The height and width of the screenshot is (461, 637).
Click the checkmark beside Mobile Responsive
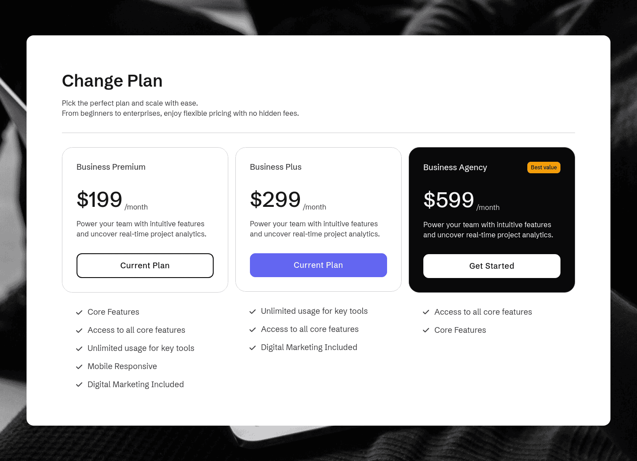coord(80,366)
